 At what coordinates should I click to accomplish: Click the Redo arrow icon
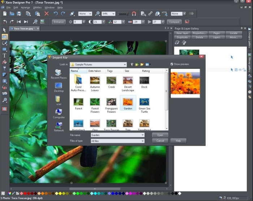pos(63,14)
